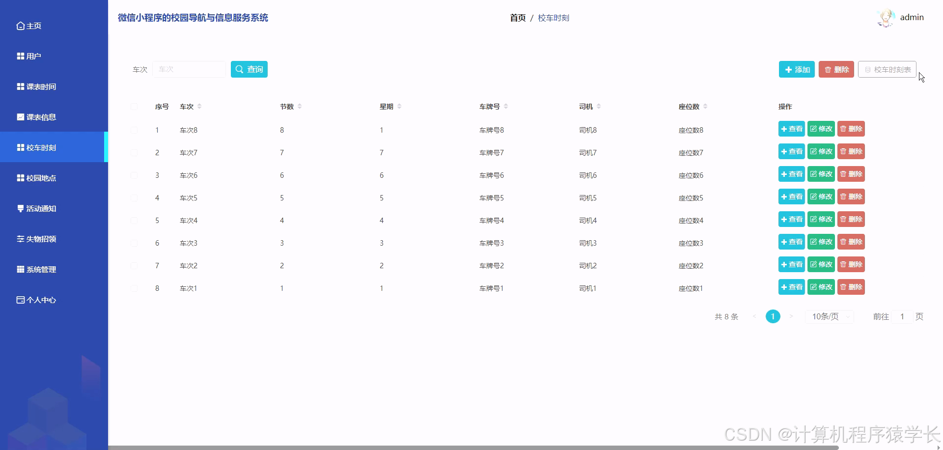Open the 10条/页 page size dropdown

pyautogui.click(x=829, y=316)
